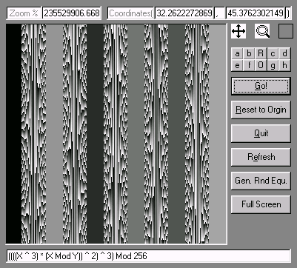
Task: Click the small 'b' preset button
Action: pos(249,53)
